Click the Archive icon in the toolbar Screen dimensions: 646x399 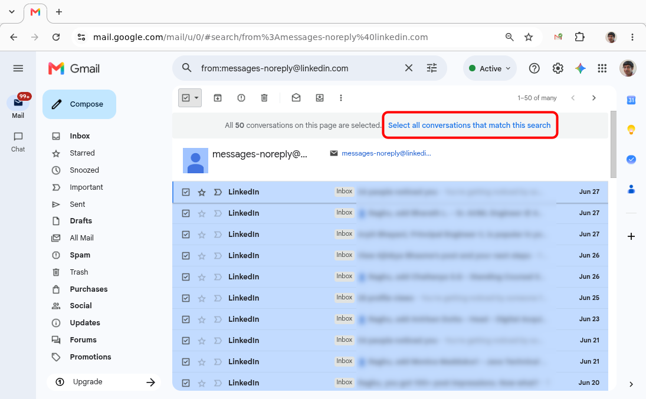pyautogui.click(x=218, y=98)
